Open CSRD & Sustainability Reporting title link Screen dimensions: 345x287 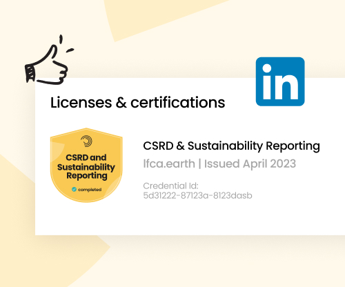(x=231, y=146)
